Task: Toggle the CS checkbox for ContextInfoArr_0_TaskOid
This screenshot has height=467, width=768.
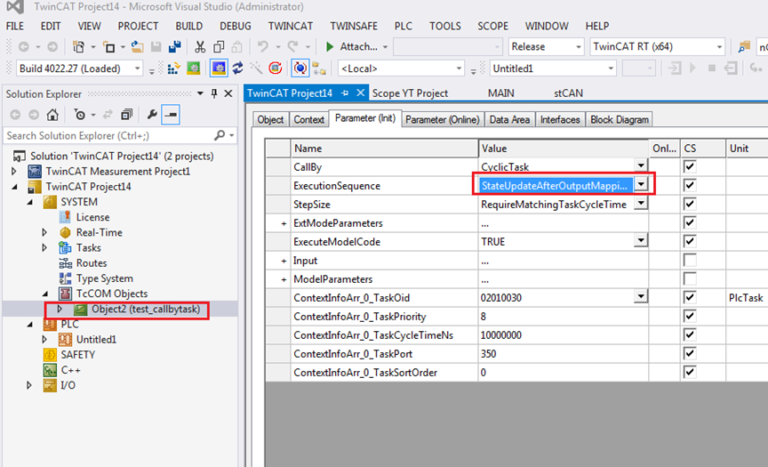Action: tap(690, 297)
